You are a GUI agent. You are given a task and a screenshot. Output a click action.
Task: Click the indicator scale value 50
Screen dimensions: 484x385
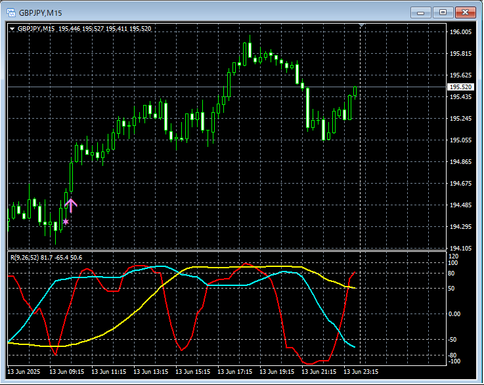[451, 289]
